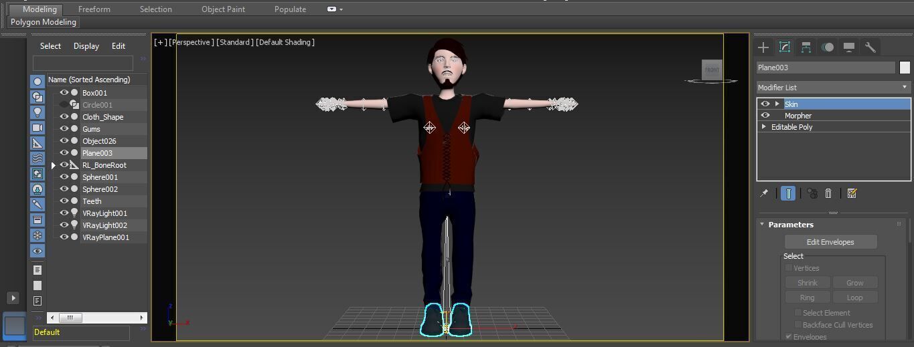
Task: Expand the Editable Poly entry
Action: click(764, 126)
